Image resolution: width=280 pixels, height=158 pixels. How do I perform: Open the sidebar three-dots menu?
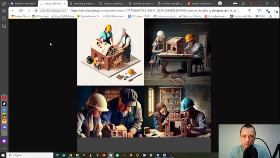4,148
